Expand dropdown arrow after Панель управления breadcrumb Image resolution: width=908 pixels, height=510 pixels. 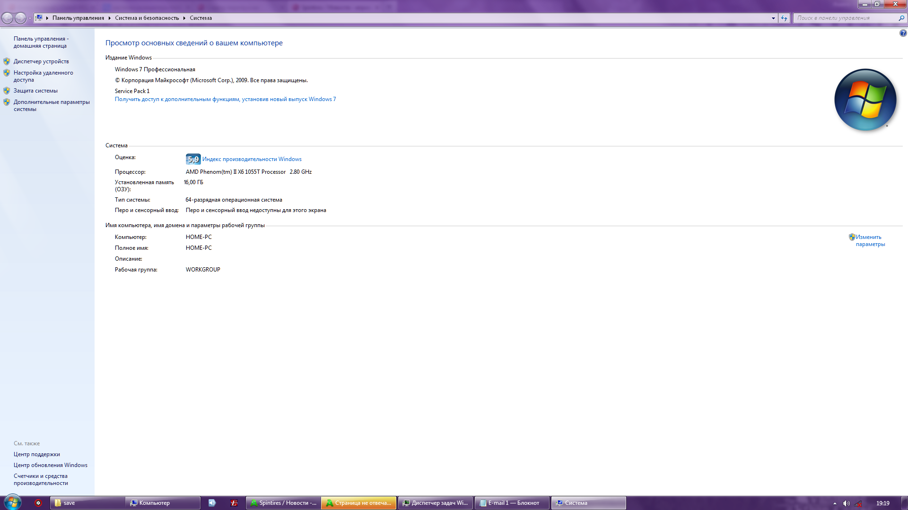109,18
